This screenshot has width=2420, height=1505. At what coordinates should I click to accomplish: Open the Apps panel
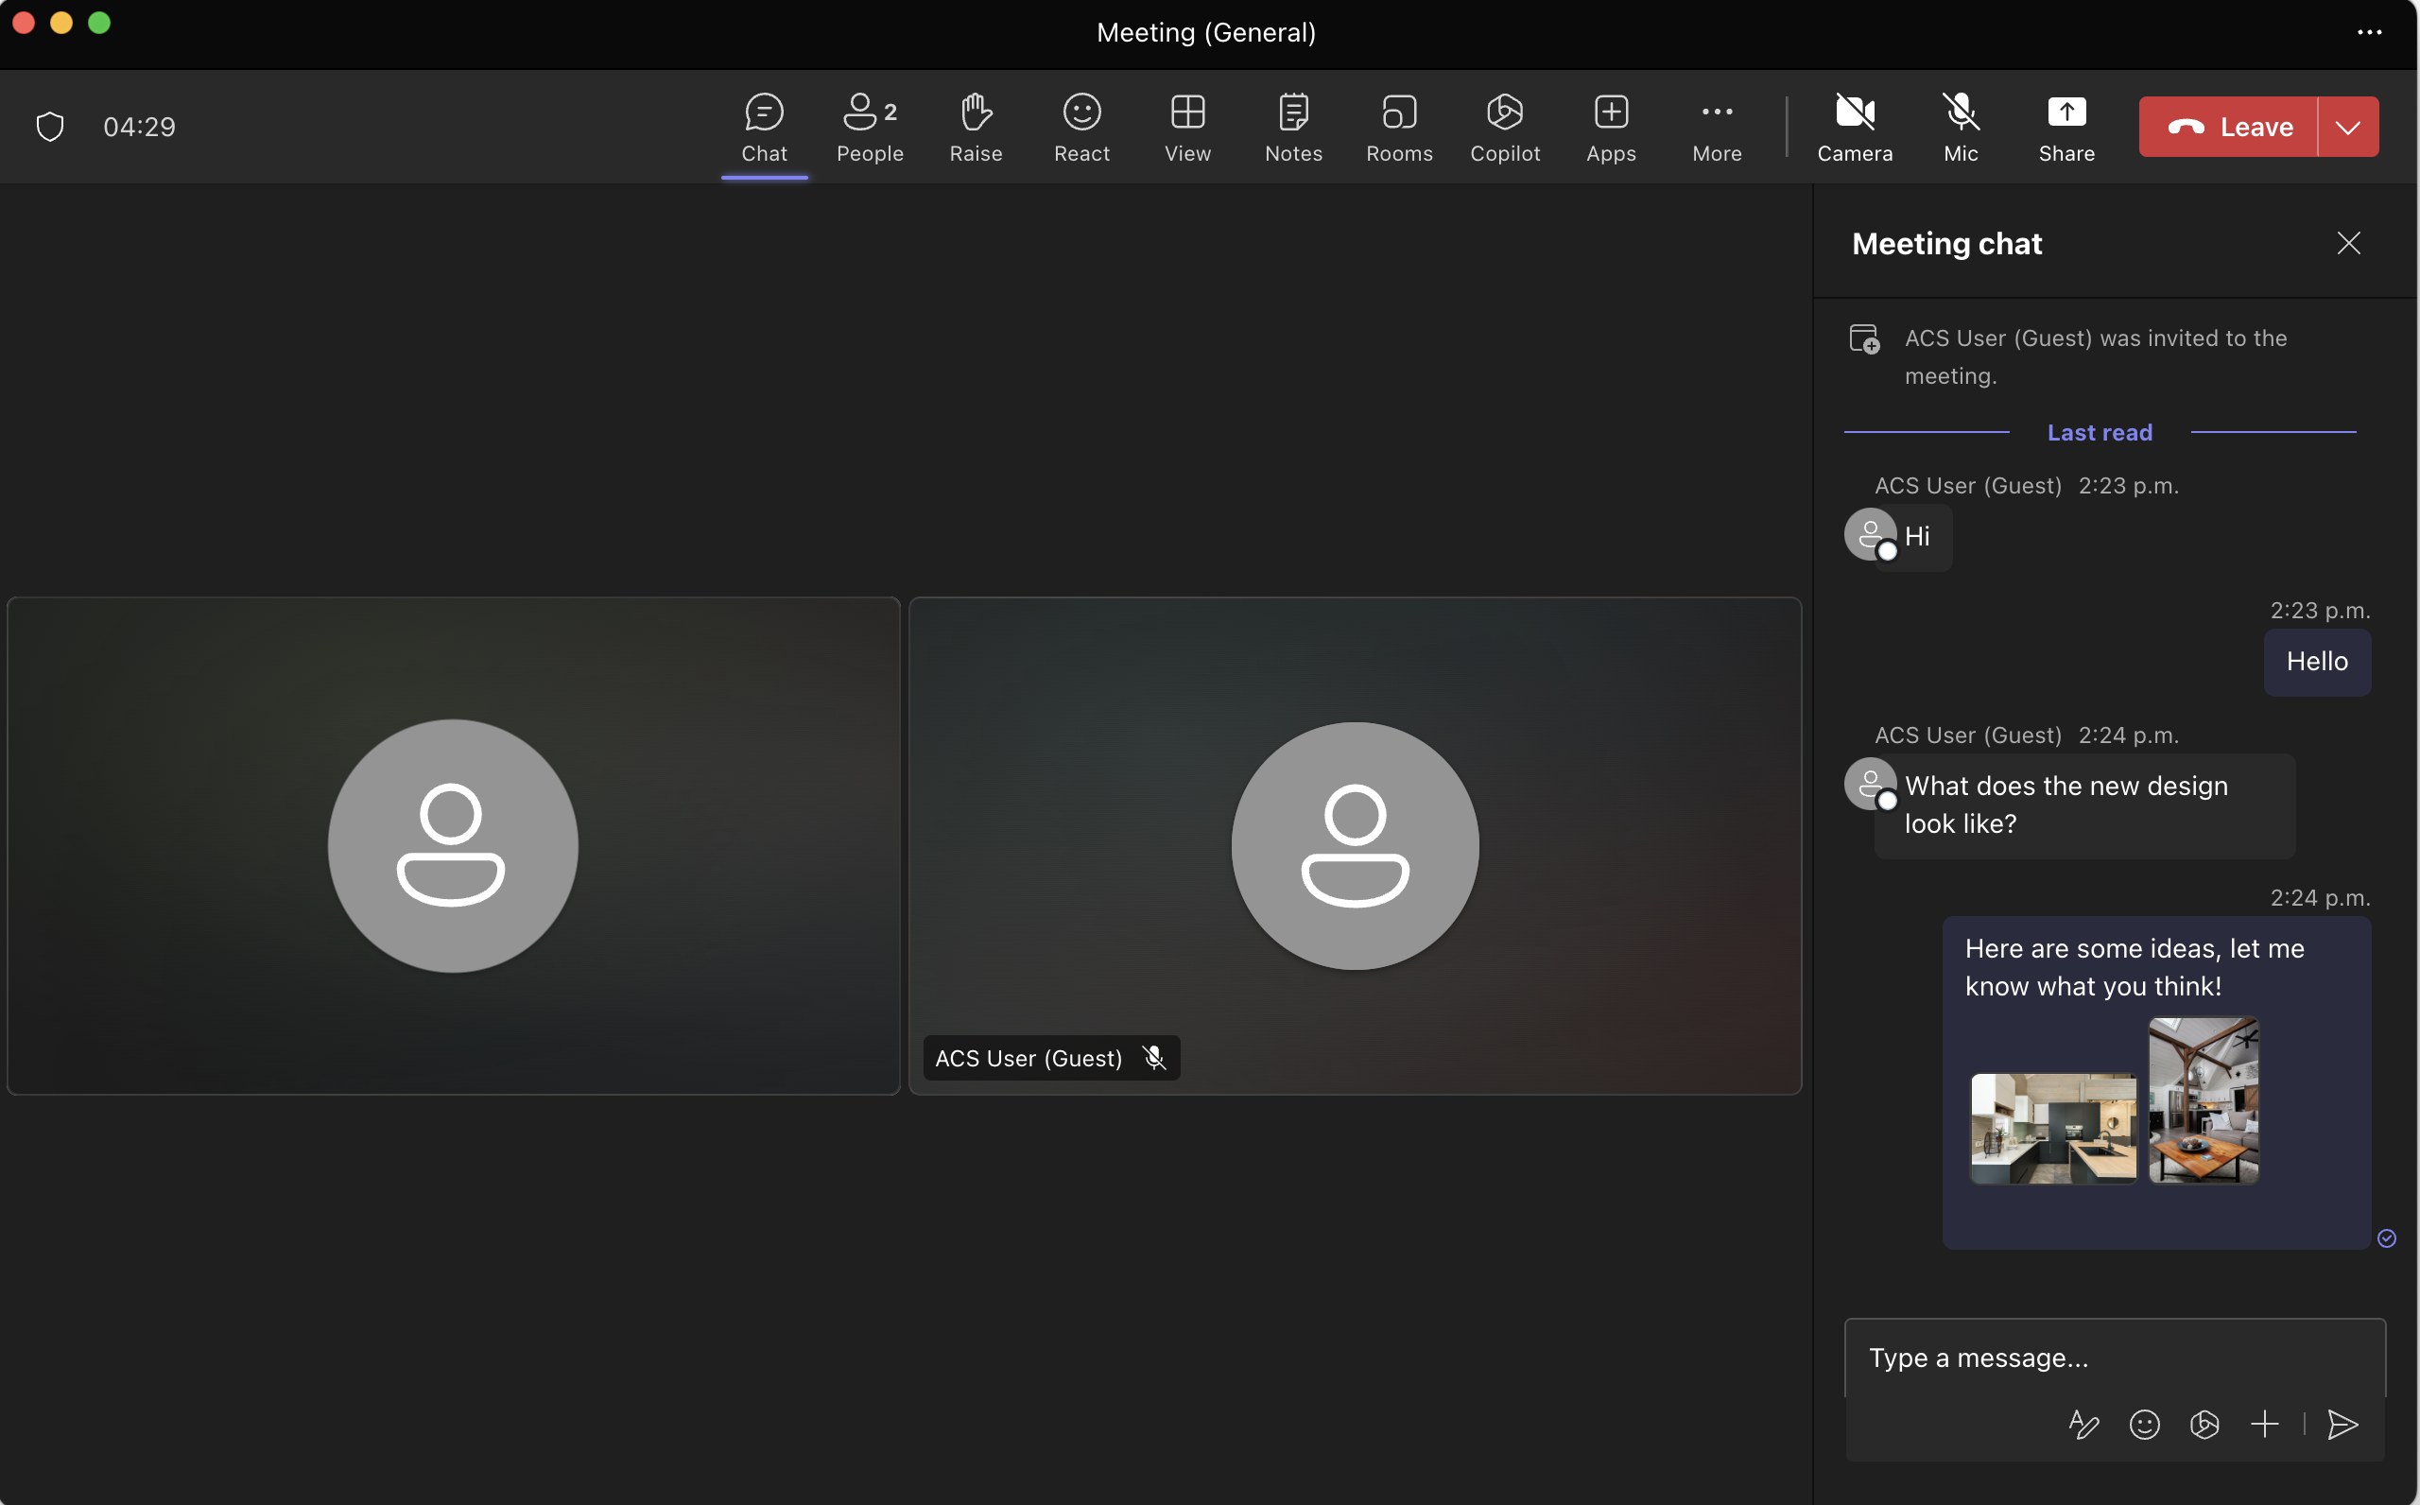(x=1611, y=127)
